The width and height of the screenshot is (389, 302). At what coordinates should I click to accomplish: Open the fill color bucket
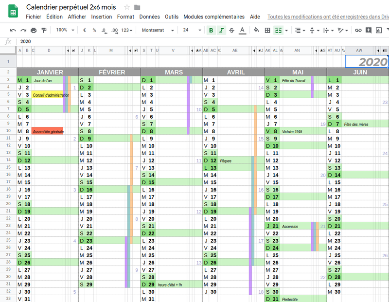tap(256, 30)
